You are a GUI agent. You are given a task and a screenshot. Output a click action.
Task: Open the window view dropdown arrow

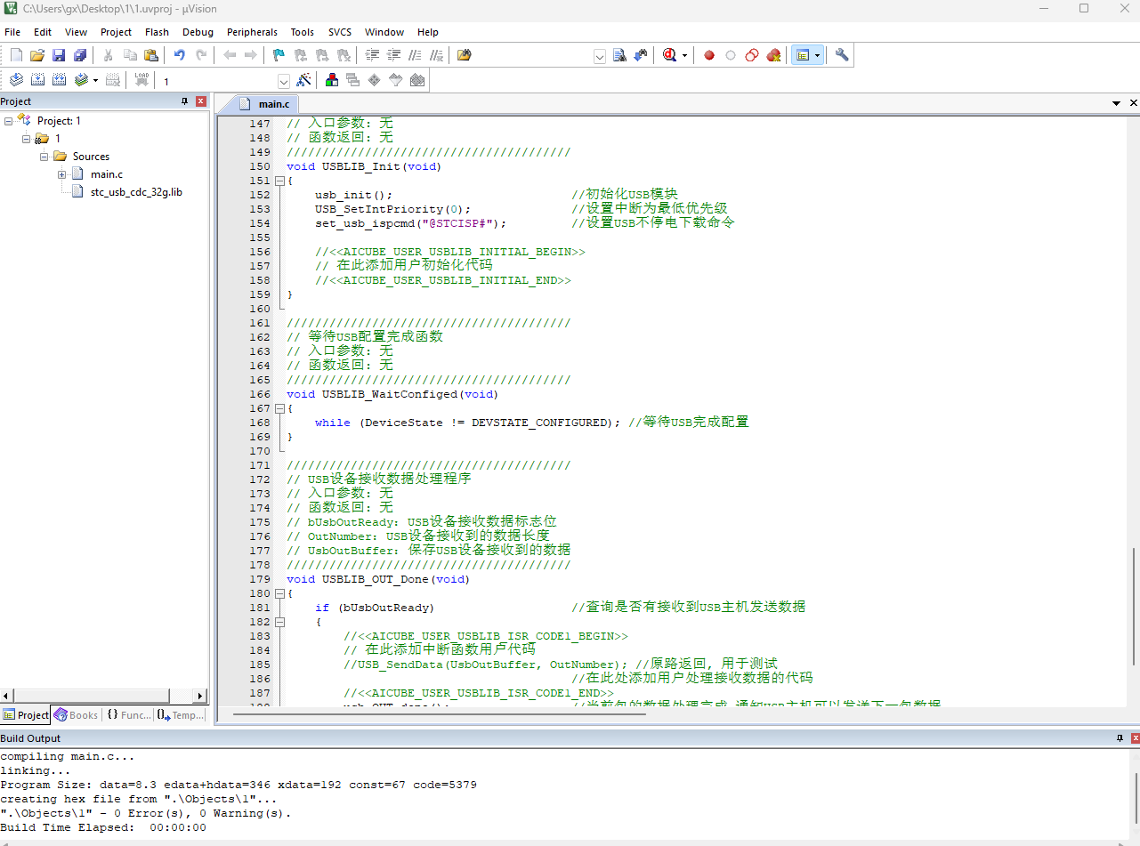[818, 55]
